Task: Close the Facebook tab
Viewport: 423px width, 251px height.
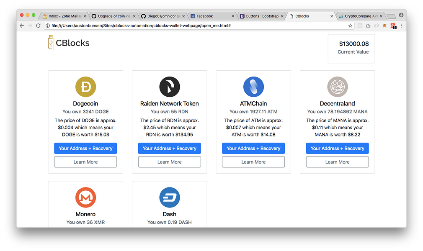Action: 233,16
